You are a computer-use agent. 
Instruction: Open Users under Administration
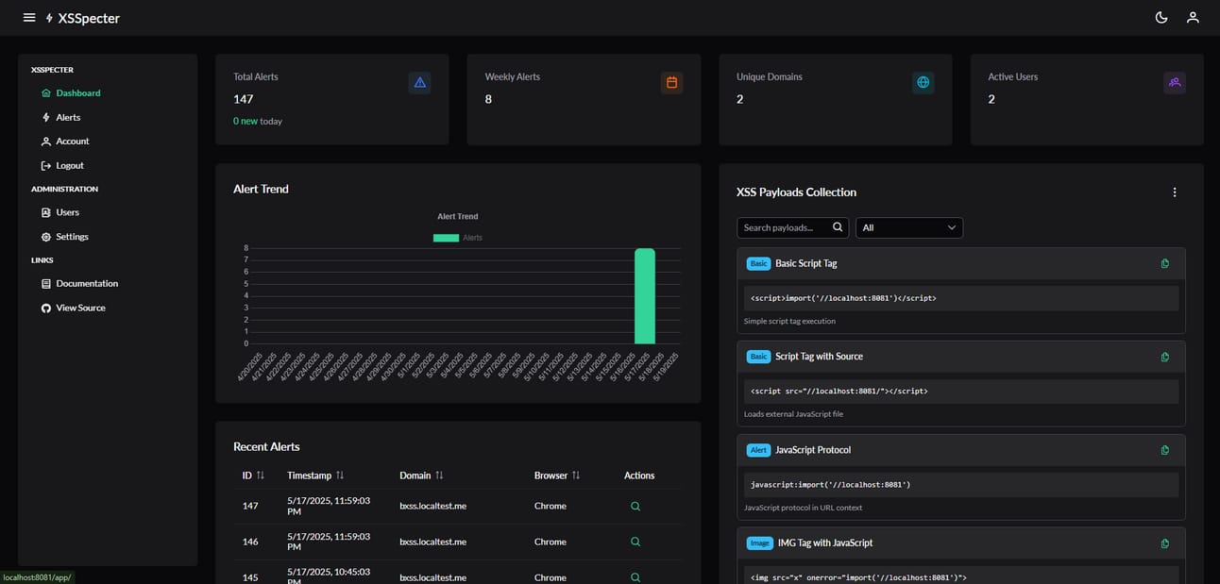pyautogui.click(x=60, y=212)
